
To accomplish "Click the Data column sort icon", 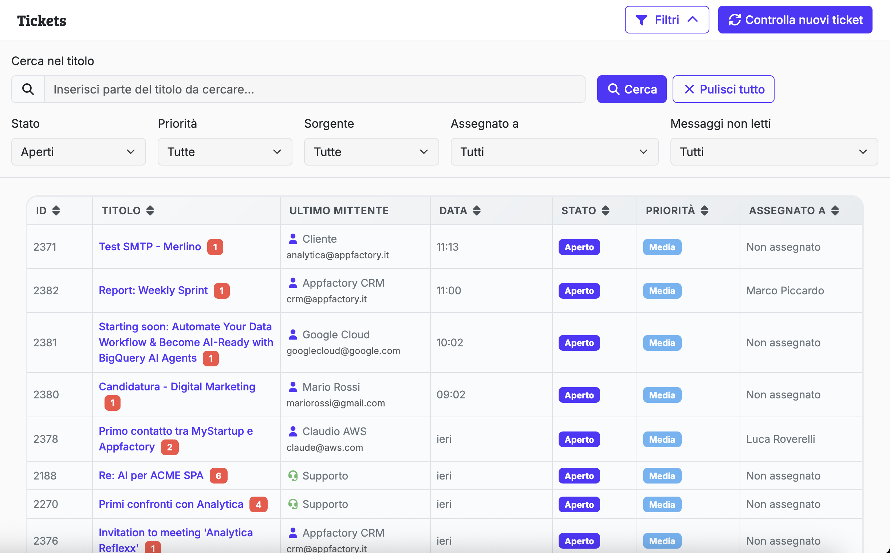I will [x=477, y=210].
